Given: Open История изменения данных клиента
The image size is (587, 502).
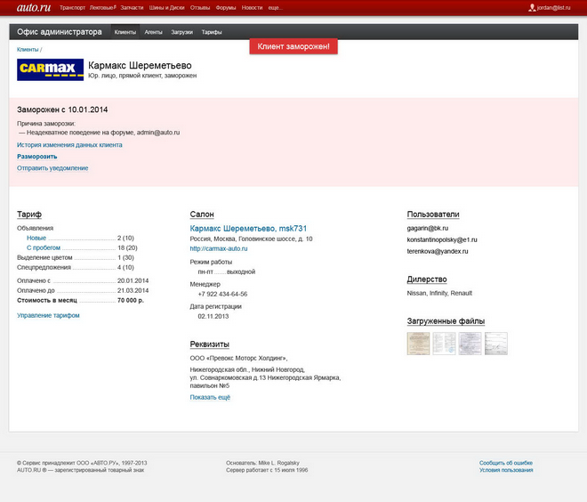Looking at the screenshot, I should point(69,145).
